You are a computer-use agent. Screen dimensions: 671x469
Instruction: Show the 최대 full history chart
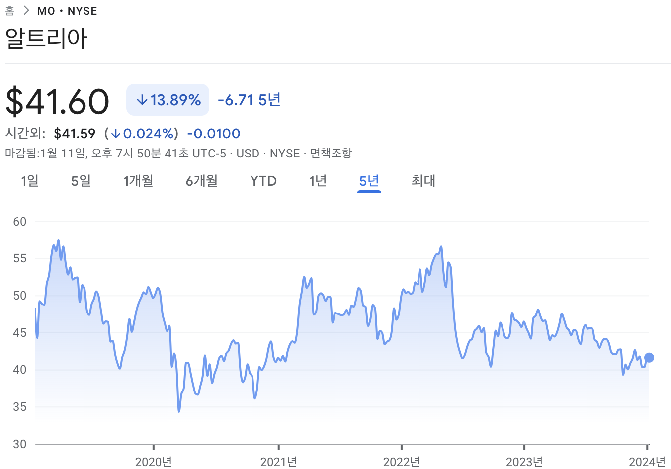coord(423,181)
